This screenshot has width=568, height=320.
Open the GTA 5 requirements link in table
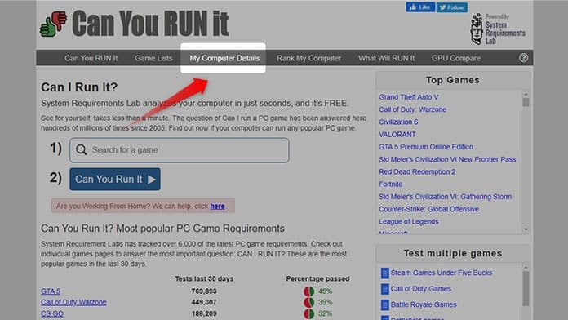pos(51,291)
